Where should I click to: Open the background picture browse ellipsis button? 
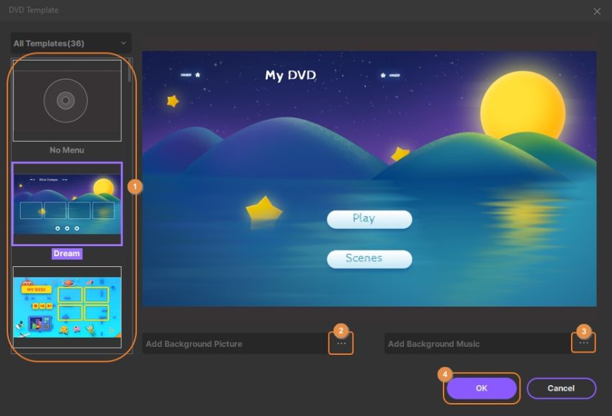[341, 344]
